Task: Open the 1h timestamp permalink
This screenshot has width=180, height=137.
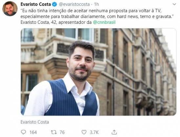Action: click(x=96, y=4)
